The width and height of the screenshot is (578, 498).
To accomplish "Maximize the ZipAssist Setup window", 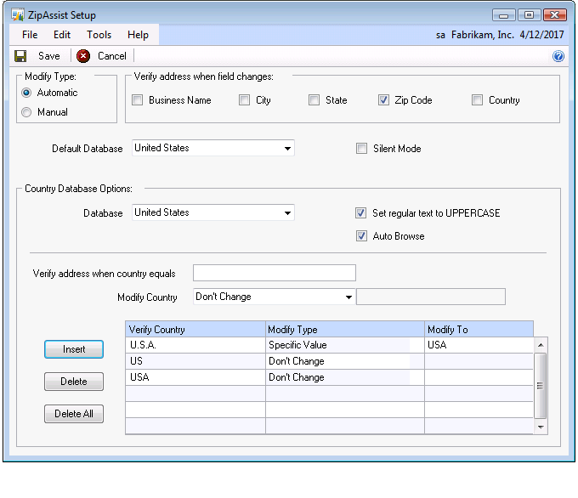I will click(529, 15).
